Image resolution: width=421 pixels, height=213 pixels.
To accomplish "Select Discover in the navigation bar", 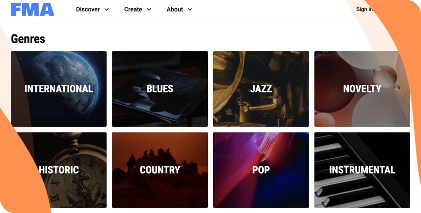I will point(88,9).
